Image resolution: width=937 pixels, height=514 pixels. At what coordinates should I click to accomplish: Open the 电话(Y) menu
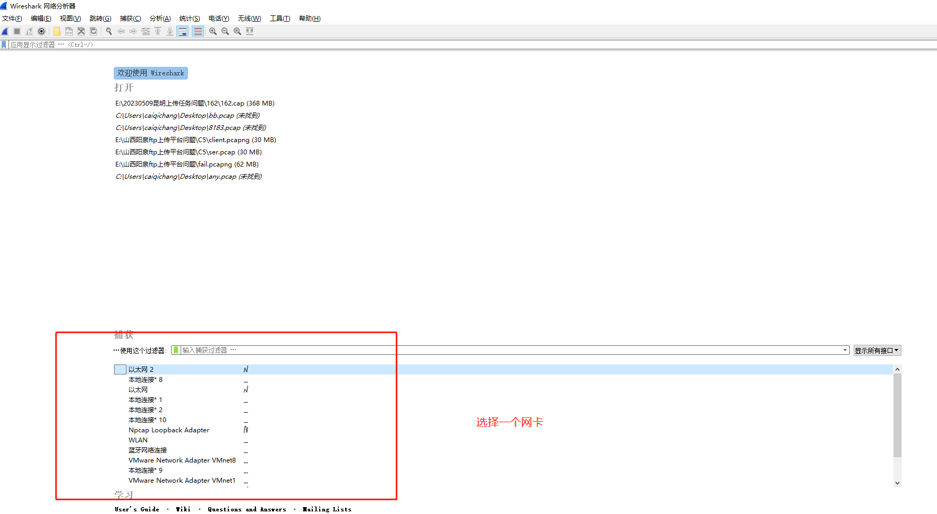219,19
